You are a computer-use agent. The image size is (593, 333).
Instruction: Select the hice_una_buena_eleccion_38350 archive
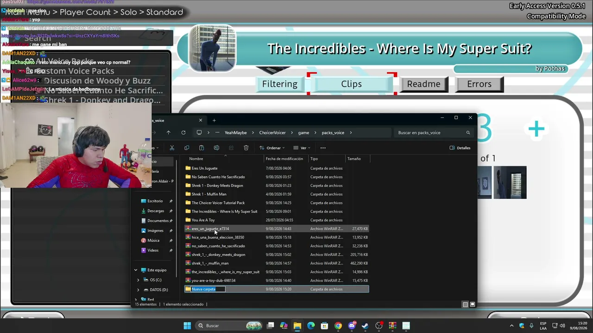[277, 237]
